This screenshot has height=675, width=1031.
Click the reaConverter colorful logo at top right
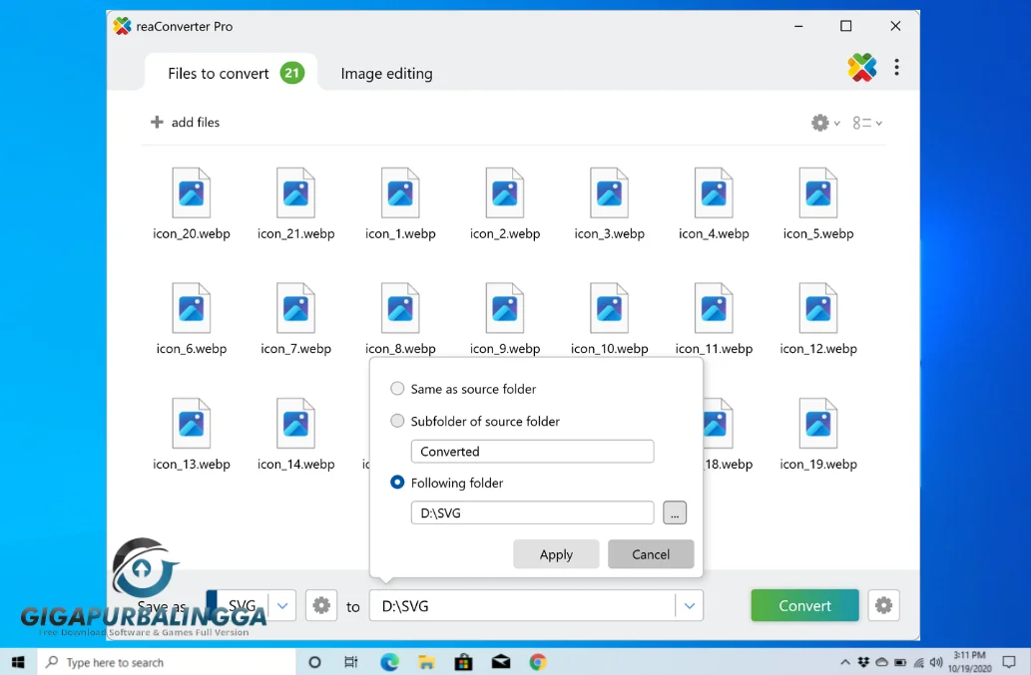[862, 67]
